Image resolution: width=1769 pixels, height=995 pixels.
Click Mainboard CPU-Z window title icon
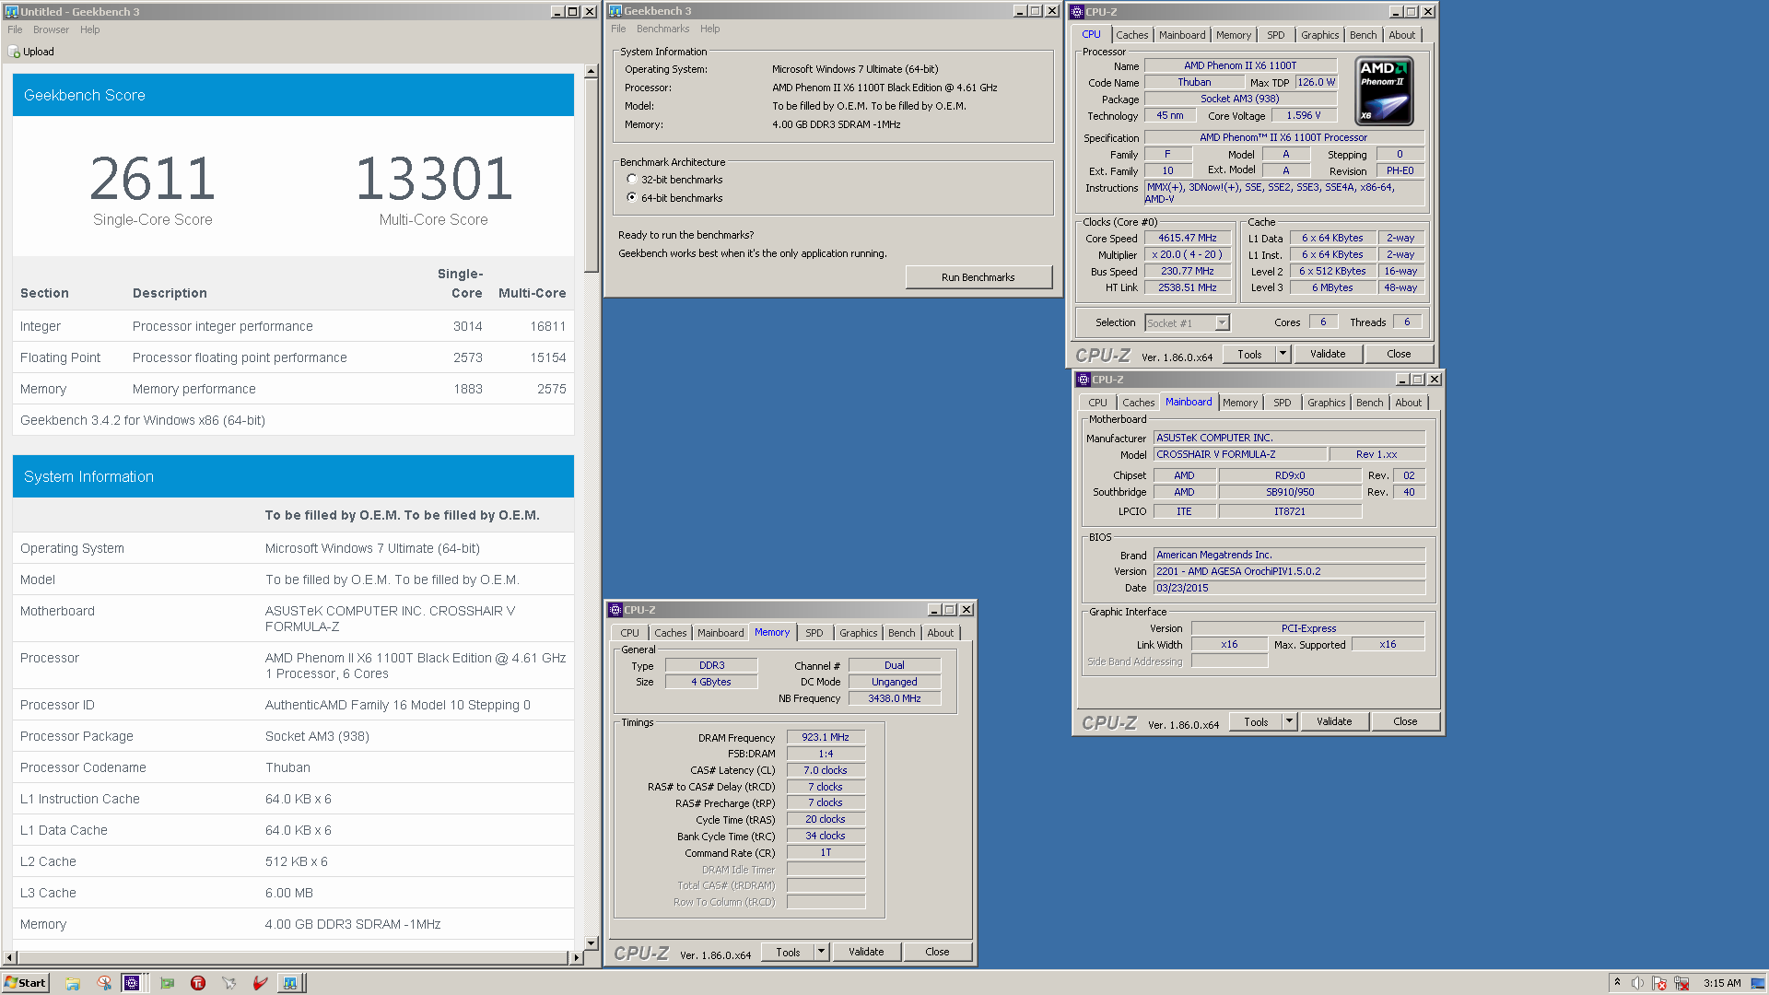tap(1083, 380)
